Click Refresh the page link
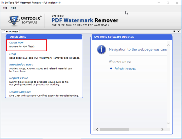 (x=125, y=69)
